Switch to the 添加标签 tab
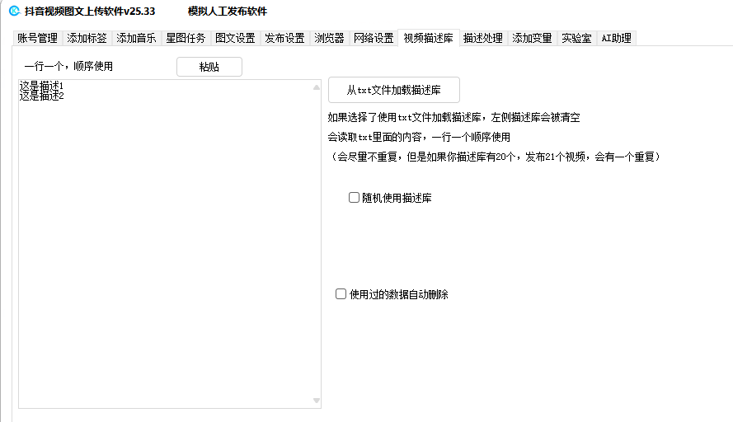The width and height of the screenshot is (733, 422). (x=87, y=38)
